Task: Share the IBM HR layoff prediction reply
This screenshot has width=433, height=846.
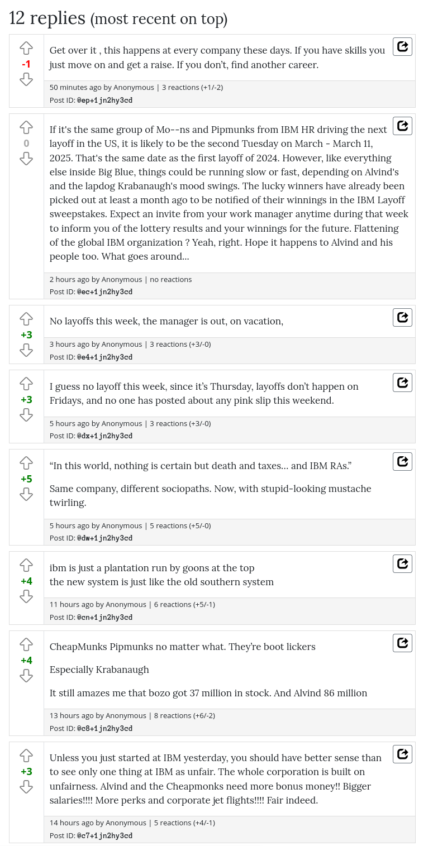Action: click(x=402, y=126)
